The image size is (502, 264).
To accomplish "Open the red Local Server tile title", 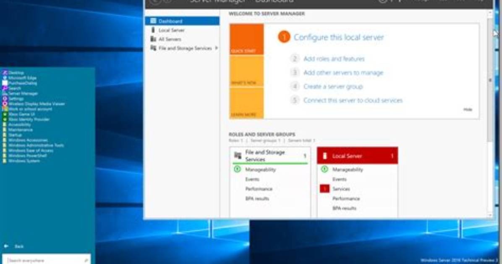I will click(347, 156).
